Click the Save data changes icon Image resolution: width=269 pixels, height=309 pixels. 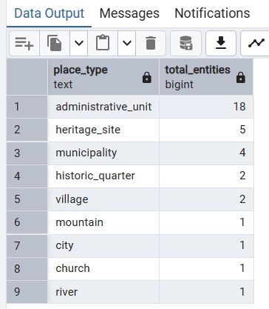185,44
